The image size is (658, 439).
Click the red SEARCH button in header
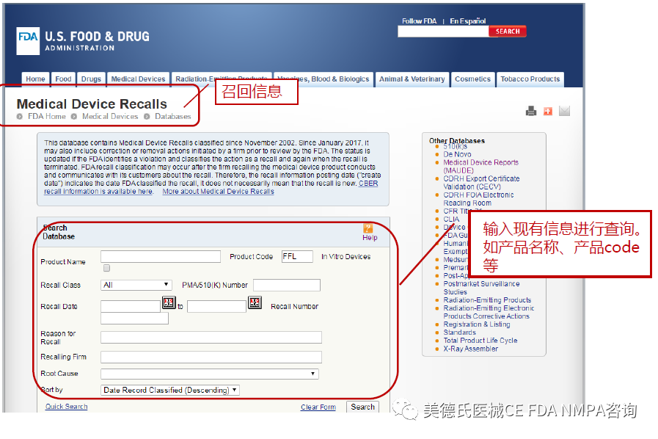pyautogui.click(x=508, y=32)
